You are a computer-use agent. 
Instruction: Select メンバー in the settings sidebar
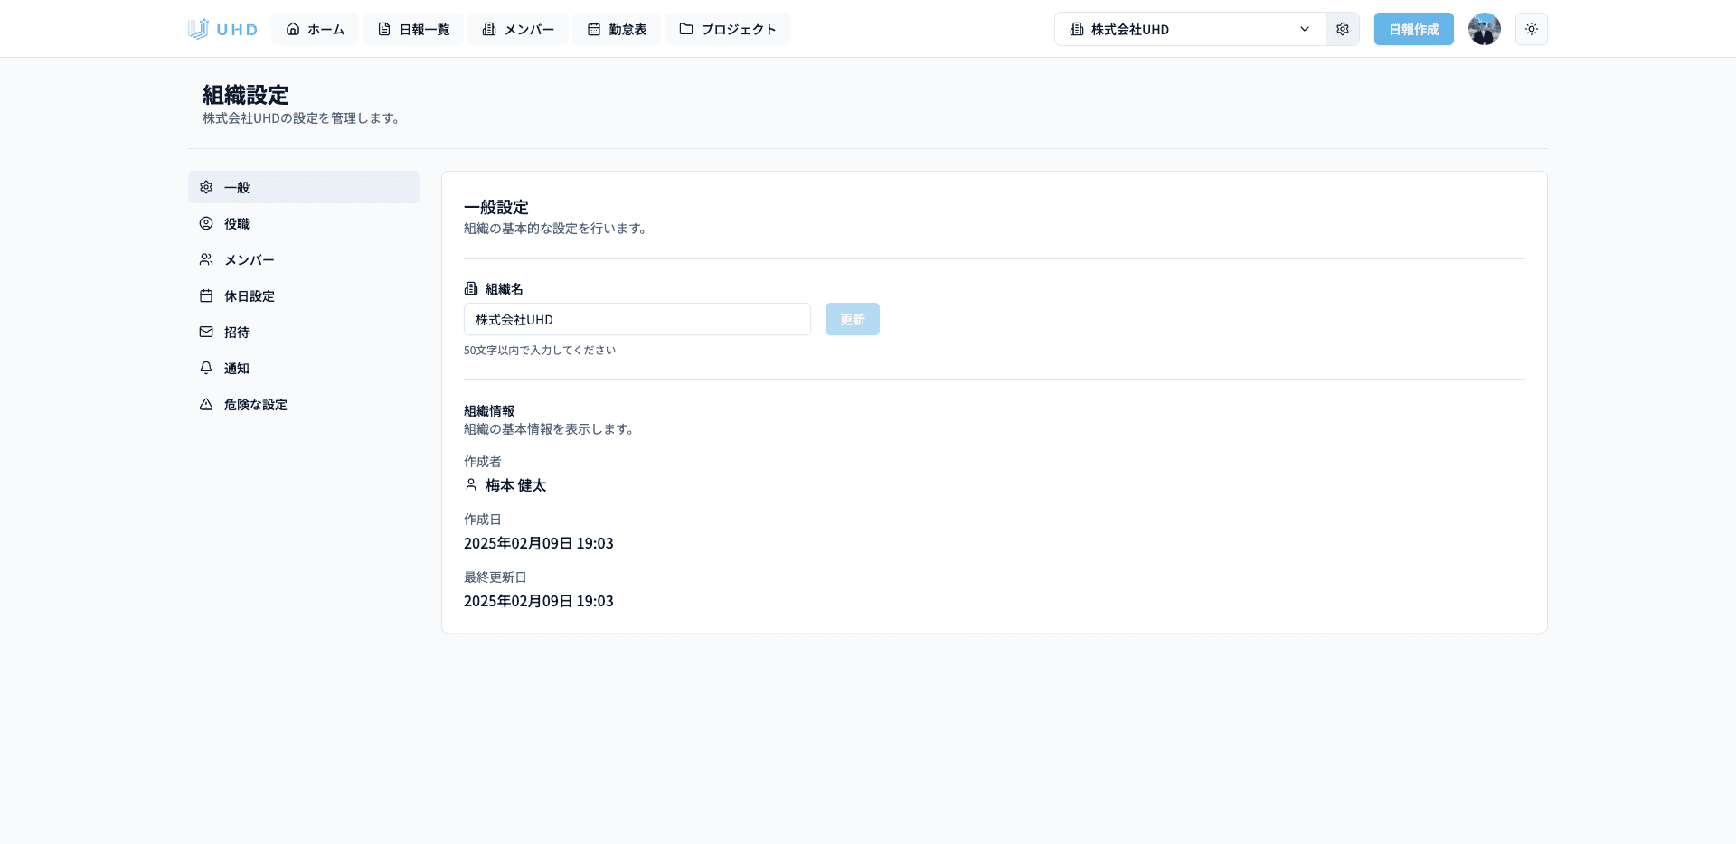click(x=304, y=259)
